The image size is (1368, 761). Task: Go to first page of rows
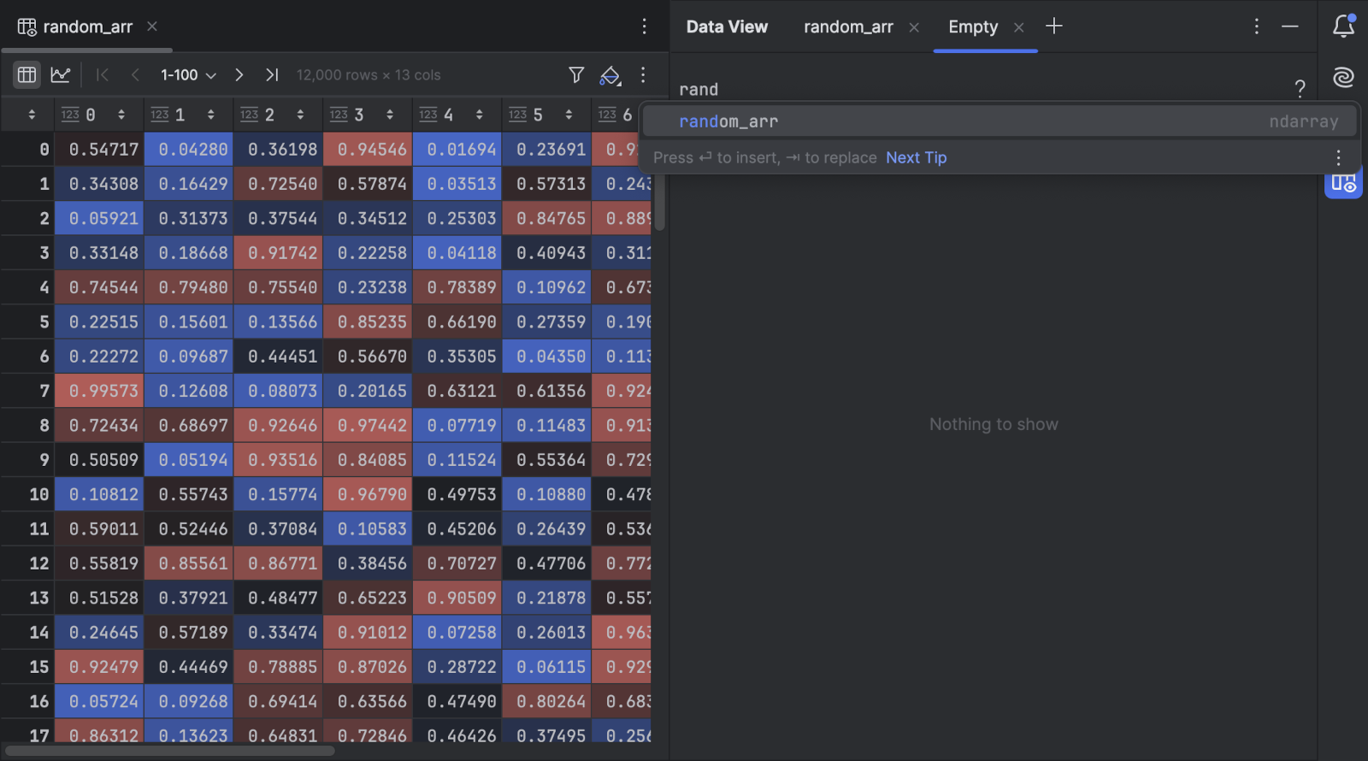point(103,75)
